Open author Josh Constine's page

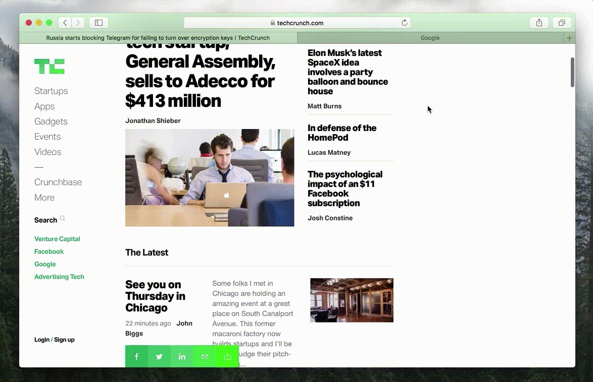click(x=330, y=218)
